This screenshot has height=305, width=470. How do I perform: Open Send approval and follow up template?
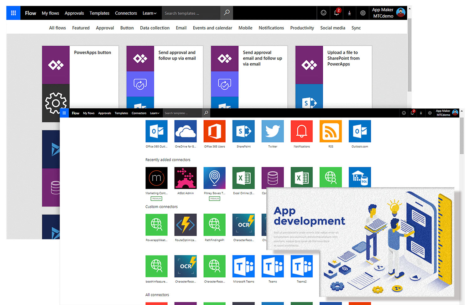(x=165, y=77)
